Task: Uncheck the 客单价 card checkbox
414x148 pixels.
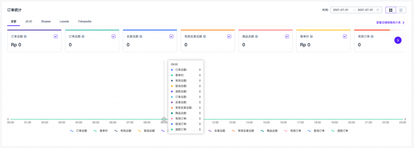Action: pyautogui.click(x=345, y=36)
